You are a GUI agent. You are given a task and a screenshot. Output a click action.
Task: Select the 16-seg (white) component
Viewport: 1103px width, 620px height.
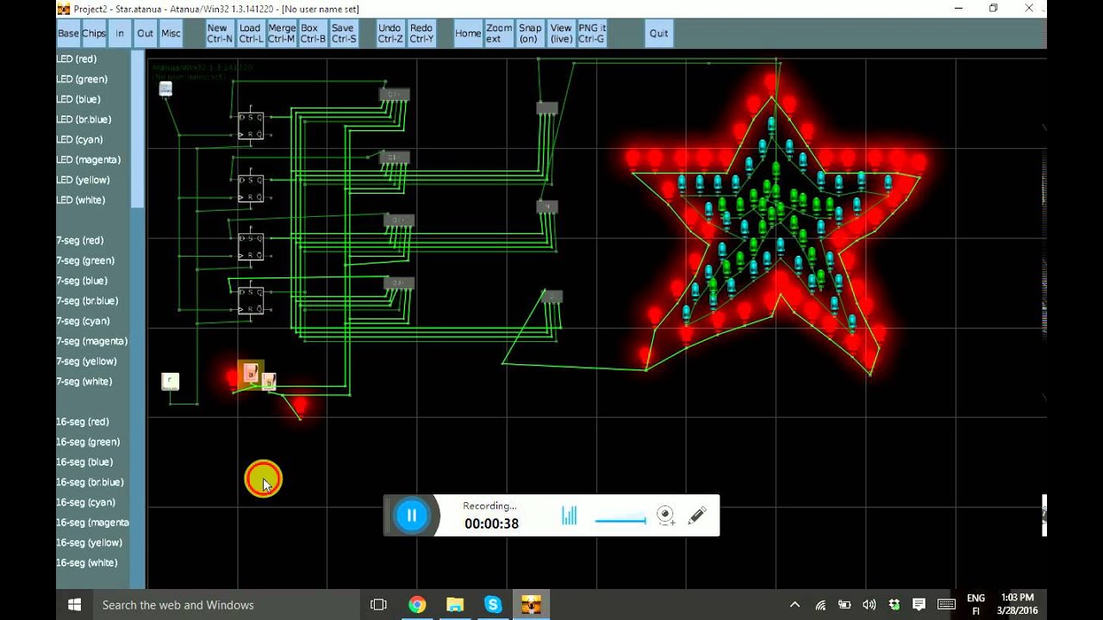[x=87, y=562]
